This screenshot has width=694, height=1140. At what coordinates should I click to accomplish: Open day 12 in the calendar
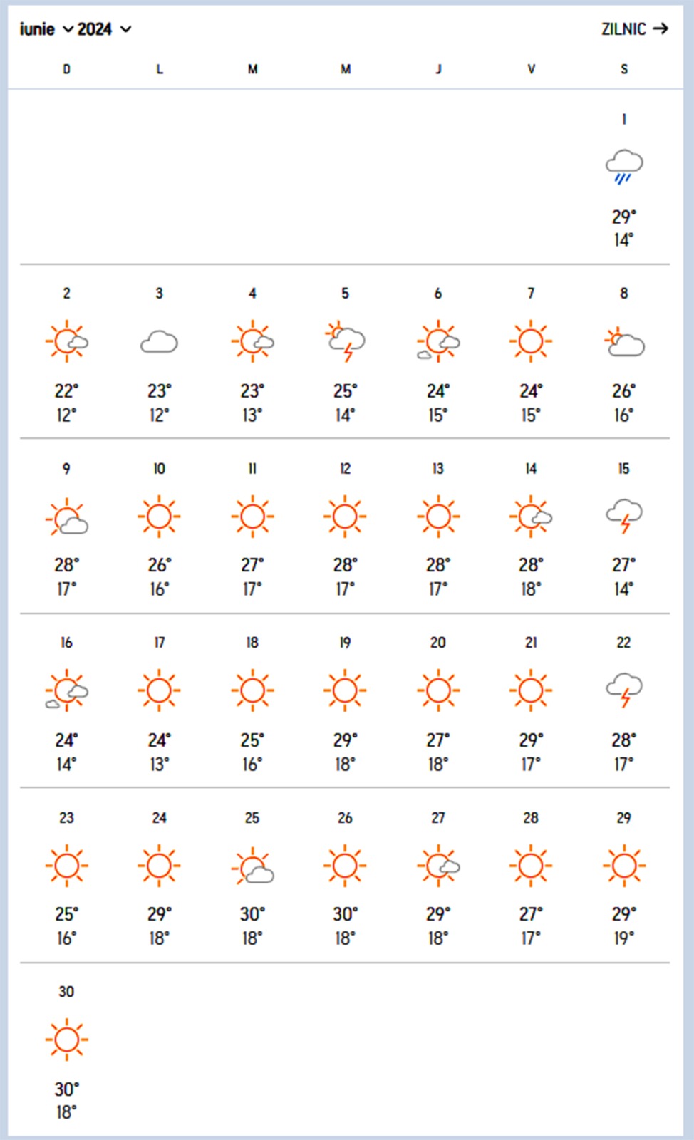[x=345, y=469]
